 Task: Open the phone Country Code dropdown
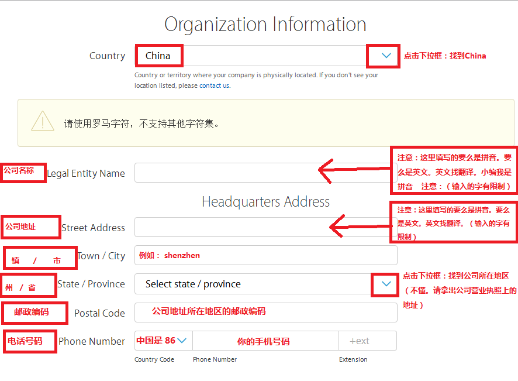164,341
